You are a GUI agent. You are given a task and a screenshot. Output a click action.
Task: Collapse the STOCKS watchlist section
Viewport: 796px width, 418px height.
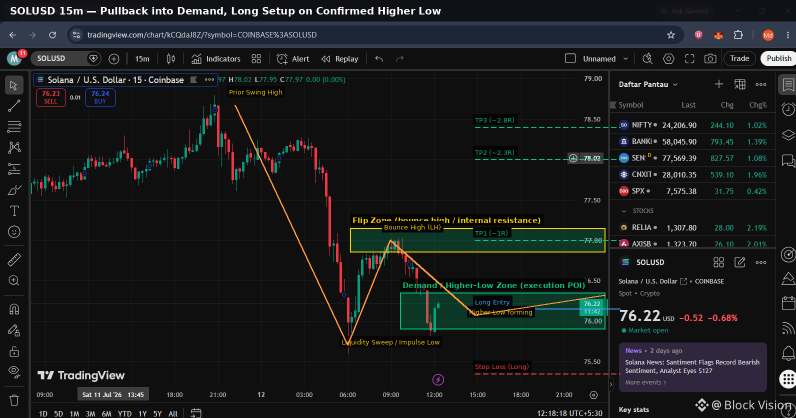(623, 211)
